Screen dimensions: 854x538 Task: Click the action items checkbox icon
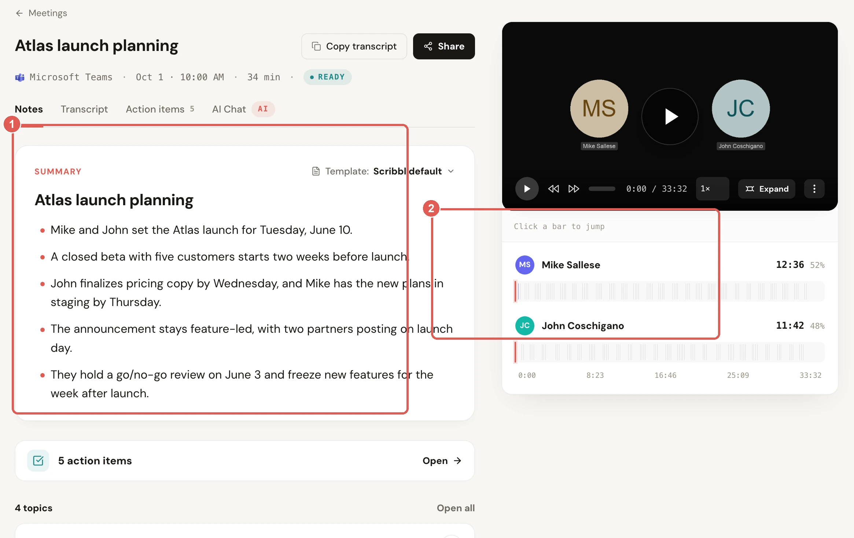(x=38, y=461)
